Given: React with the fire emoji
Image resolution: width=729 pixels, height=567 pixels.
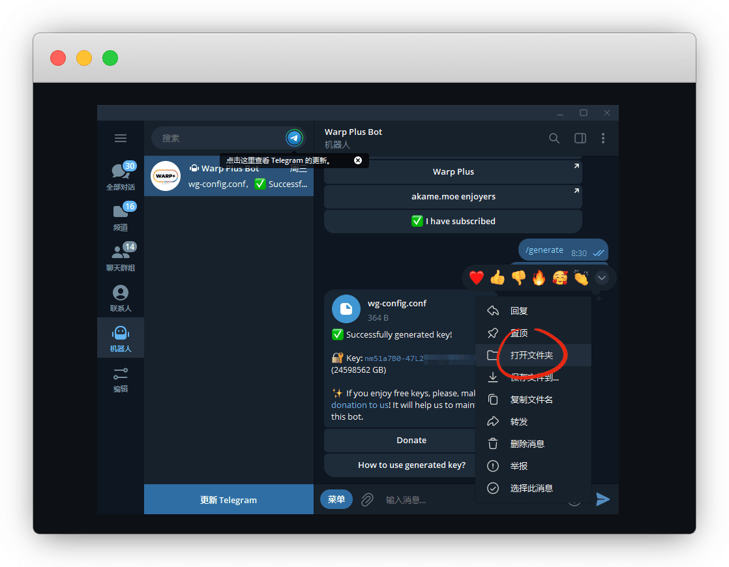Looking at the screenshot, I should coord(539,278).
